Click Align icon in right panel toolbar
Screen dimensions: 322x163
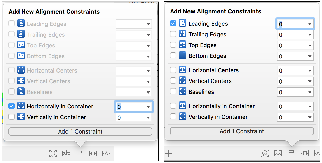click(x=291, y=153)
